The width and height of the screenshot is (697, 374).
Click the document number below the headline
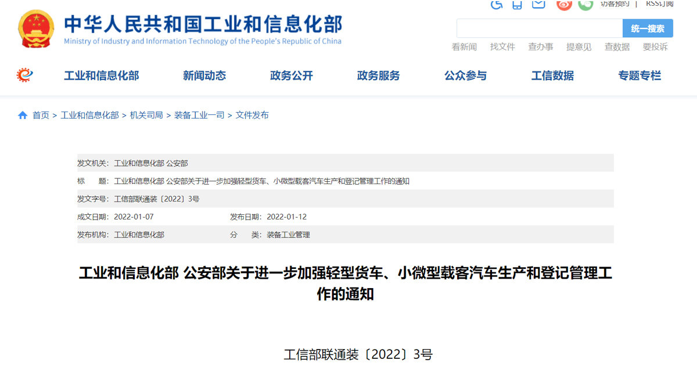point(358,355)
